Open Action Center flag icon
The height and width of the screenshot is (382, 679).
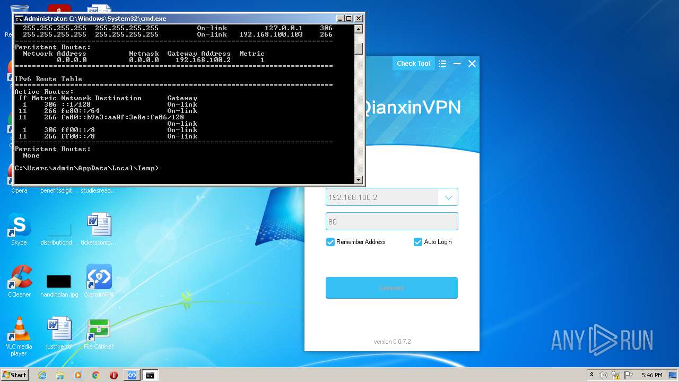[x=629, y=375]
